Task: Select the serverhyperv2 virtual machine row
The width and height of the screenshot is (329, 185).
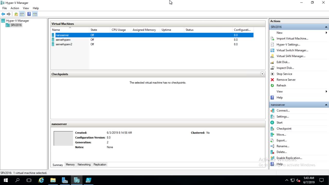Action: (x=152, y=44)
